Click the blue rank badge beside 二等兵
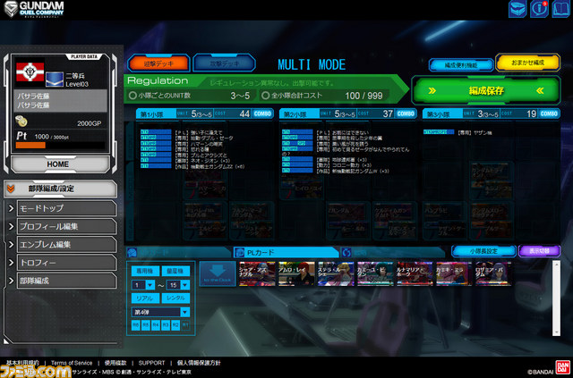 [55, 80]
